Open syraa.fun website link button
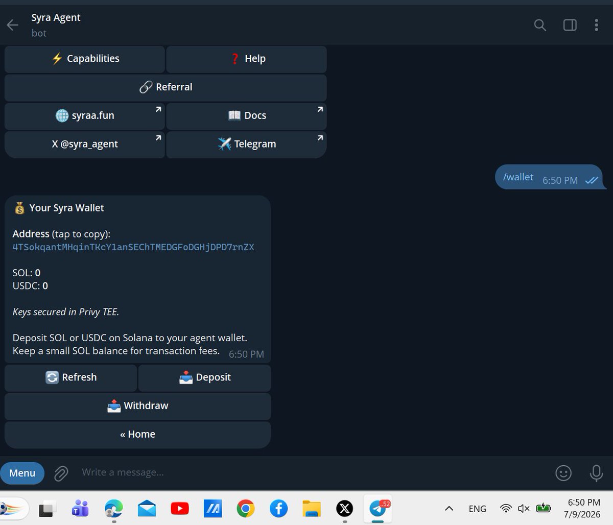Viewport: 613px width, 525px height. point(85,116)
